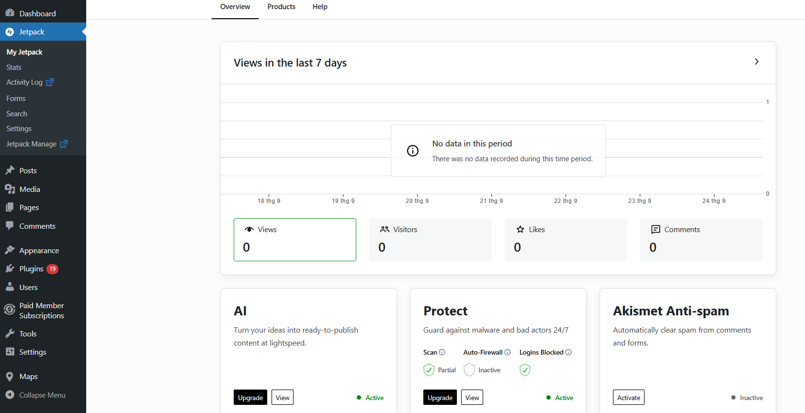Click the '21 thg 9' axis label
805x413 pixels.
(491, 201)
